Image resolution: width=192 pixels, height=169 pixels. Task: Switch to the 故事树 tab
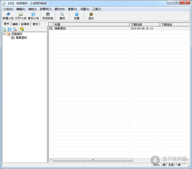pyautogui.click(x=25, y=24)
